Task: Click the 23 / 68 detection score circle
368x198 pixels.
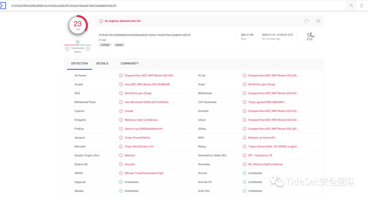Action: click(78, 25)
